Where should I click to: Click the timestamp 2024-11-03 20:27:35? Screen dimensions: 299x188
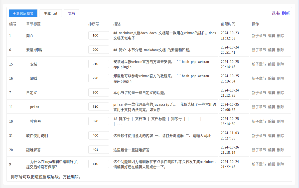point(230,136)
